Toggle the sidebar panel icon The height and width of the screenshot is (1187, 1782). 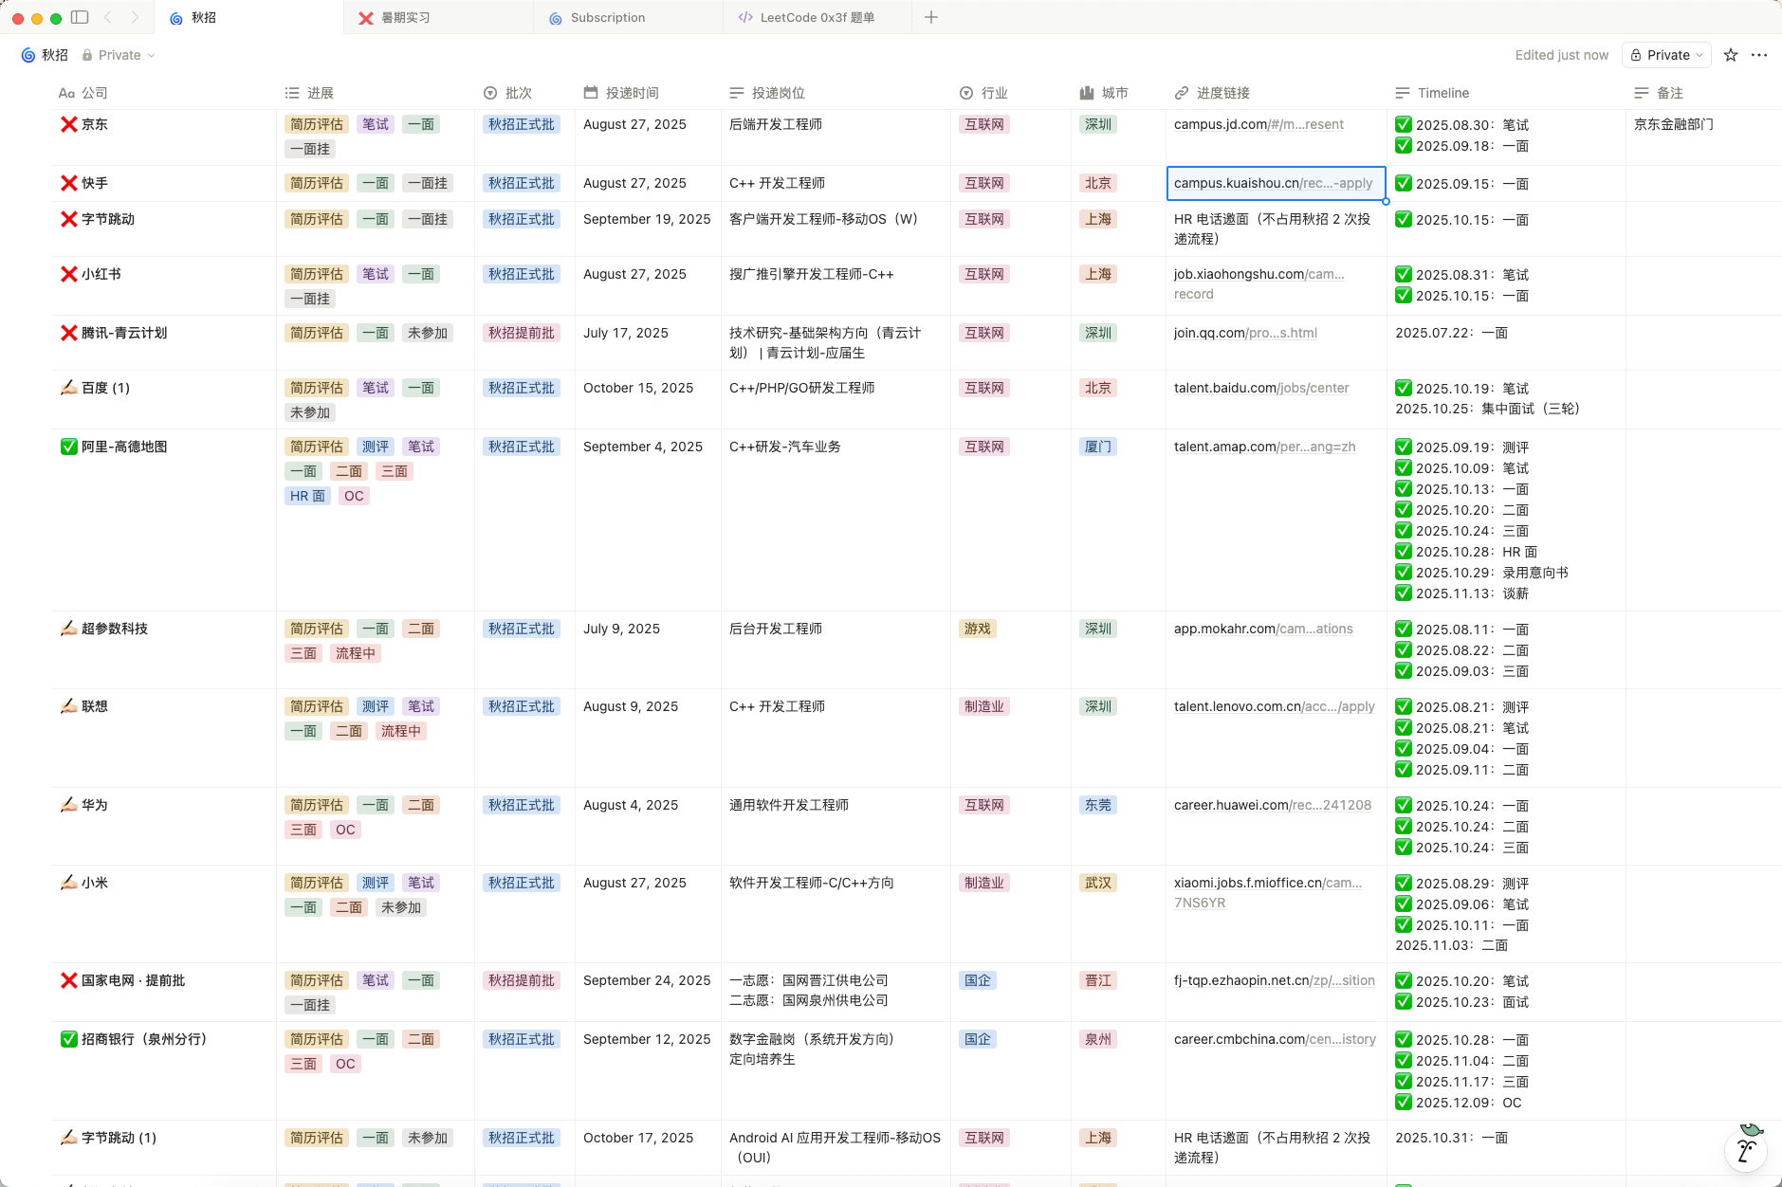81,17
